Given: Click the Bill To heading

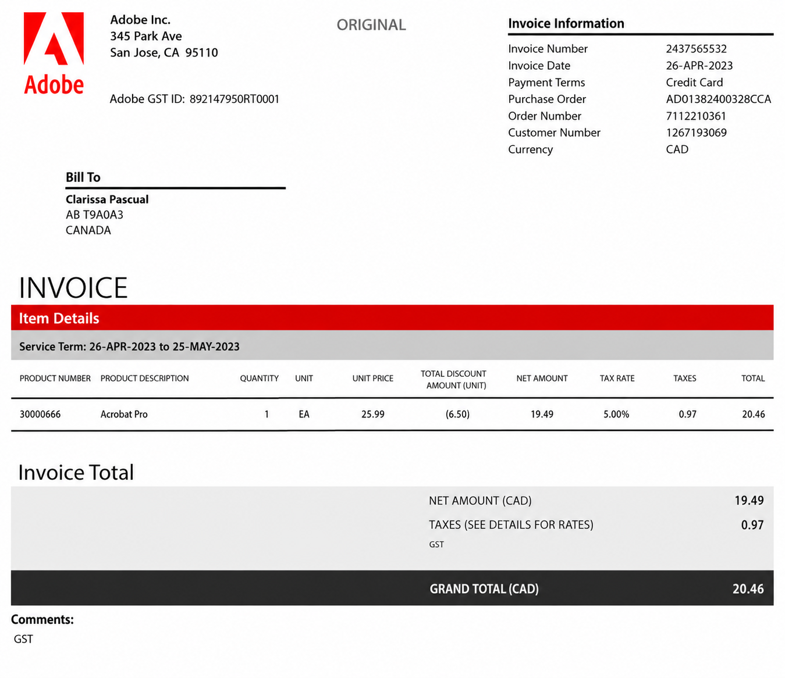Looking at the screenshot, I should point(83,177).
